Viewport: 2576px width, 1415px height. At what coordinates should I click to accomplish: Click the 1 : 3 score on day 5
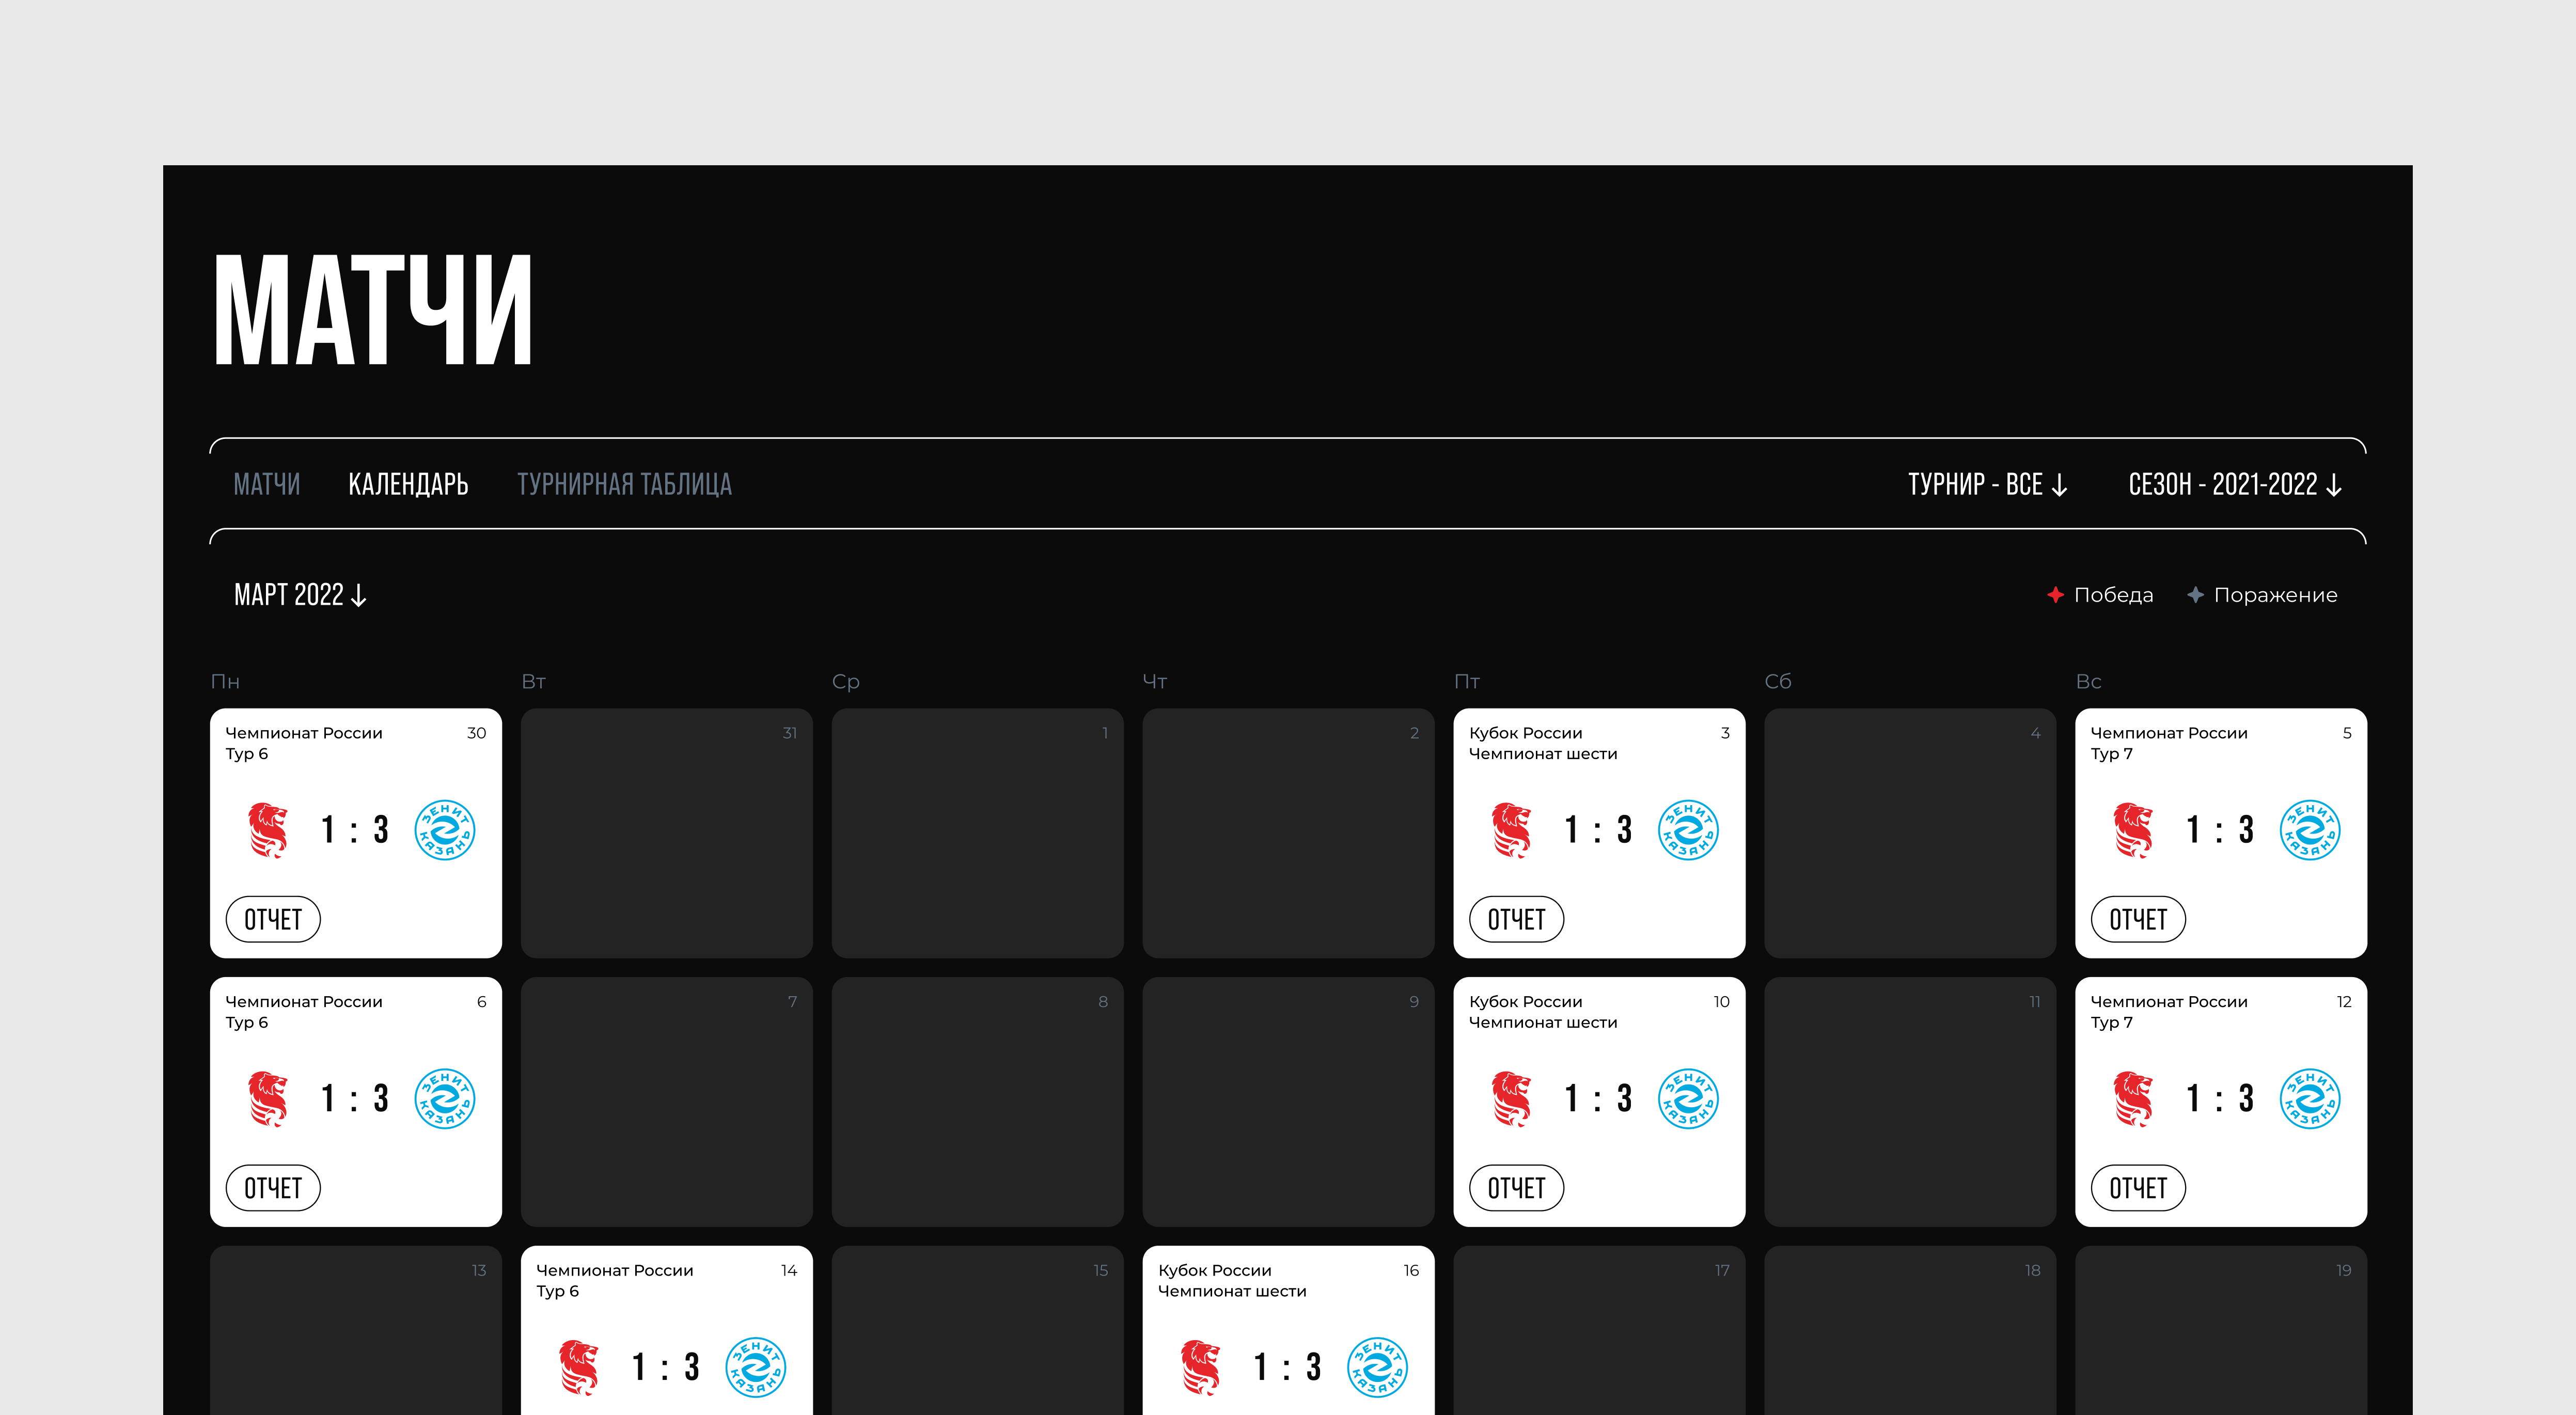(x=2220, y=830)
